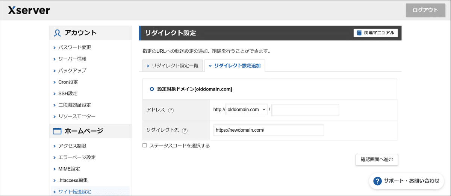Switch to リダイレクト設定一覧 tab
The image size is (451, 196).
click(173, 65)
